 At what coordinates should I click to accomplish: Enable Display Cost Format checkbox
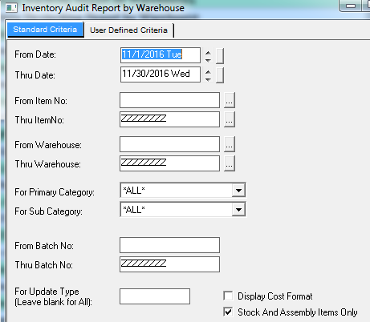228,296
